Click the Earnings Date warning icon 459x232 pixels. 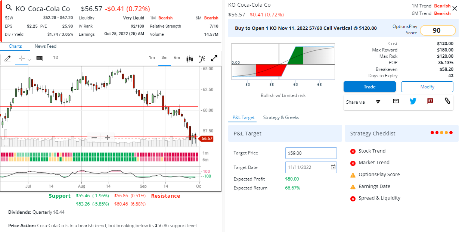pos(353,186)
